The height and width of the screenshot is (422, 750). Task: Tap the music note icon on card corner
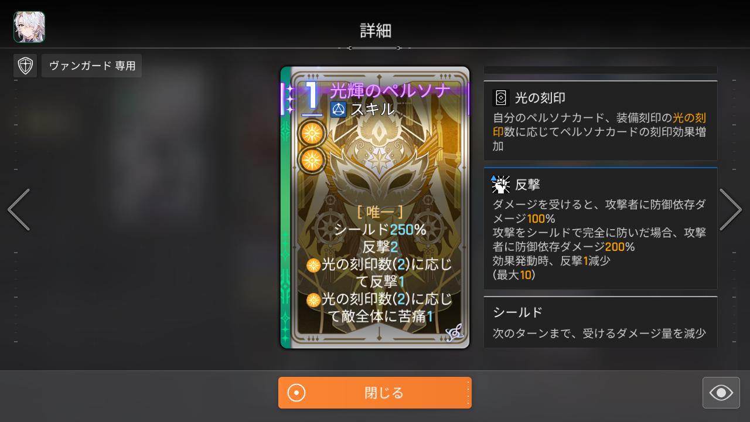point(454,333)
